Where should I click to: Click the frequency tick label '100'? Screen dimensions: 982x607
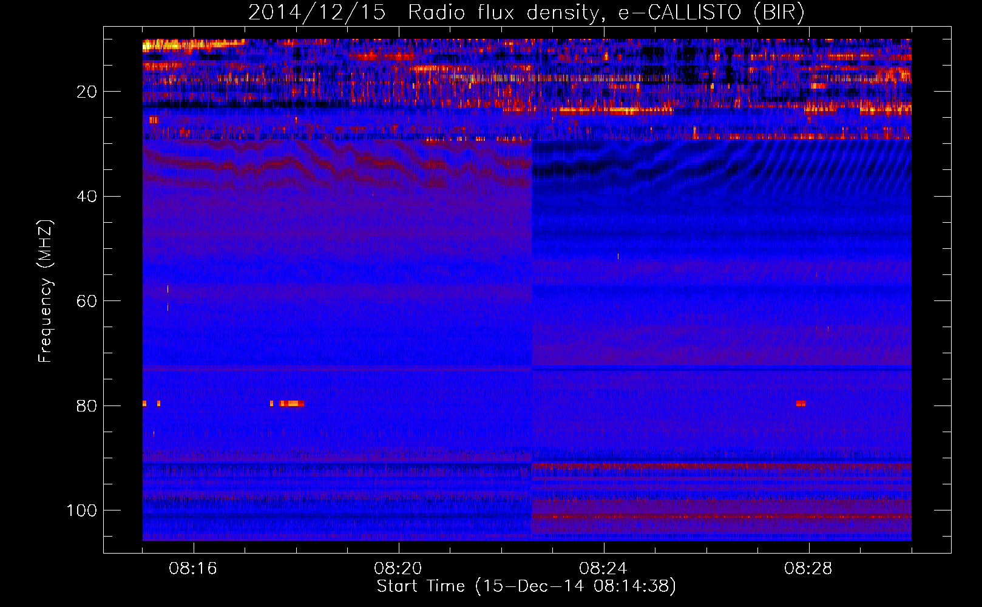(82, 510)
